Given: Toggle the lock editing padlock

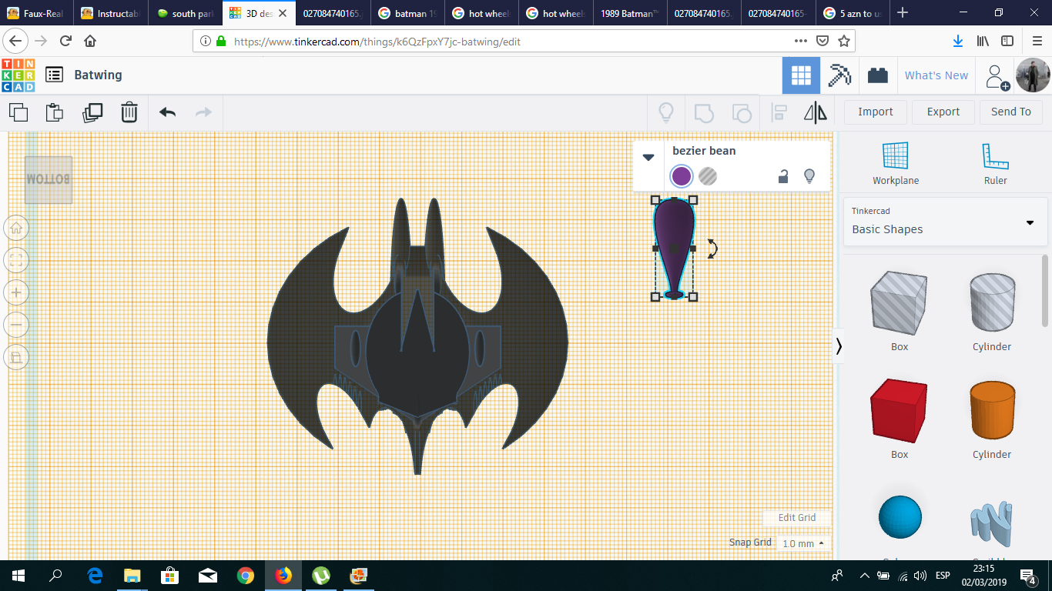Looking at the screenshot, I should 782,176.
